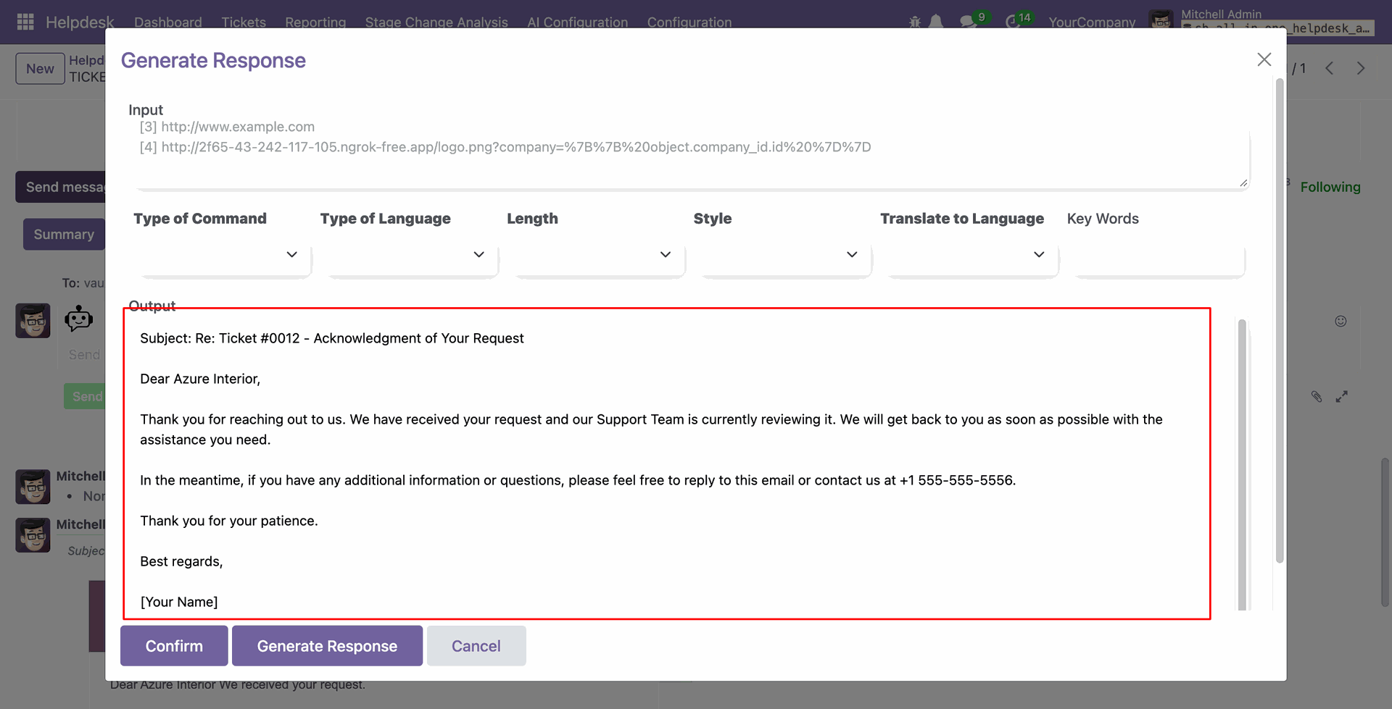
Task: Open notifications bell icon
Action: [x=936, y=22]
